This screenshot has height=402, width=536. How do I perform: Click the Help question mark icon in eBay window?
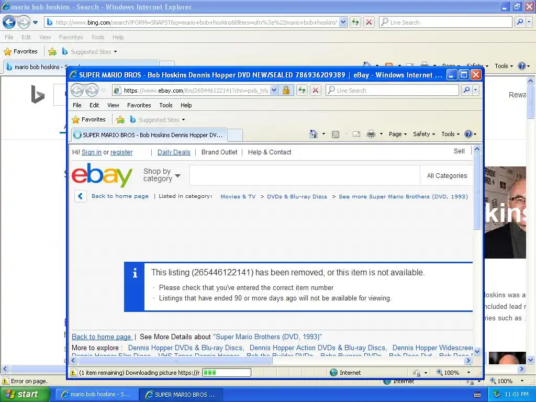(x=468, y=134)
